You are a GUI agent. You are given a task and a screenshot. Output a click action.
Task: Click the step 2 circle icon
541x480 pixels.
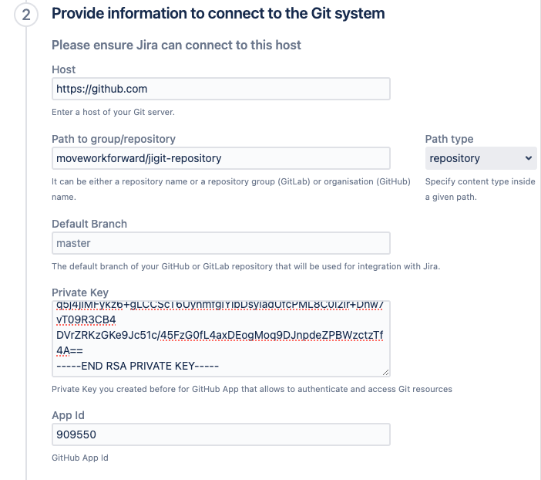pyautogui.click(x=25, y=15)
